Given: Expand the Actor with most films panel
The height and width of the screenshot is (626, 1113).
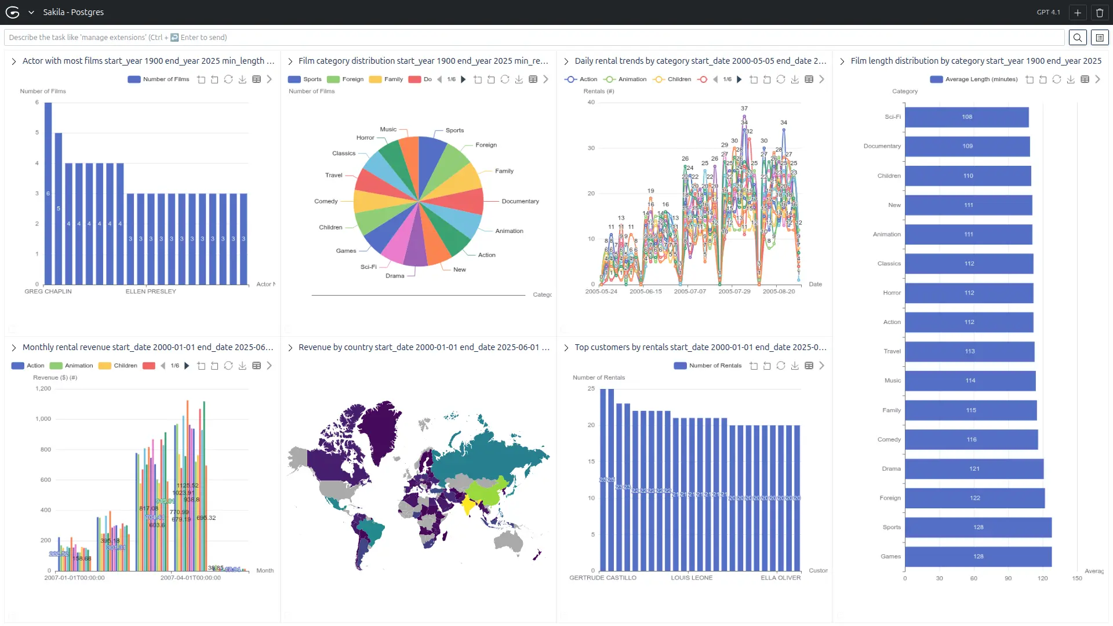Looking at the screenshot, I should [14, 61].
